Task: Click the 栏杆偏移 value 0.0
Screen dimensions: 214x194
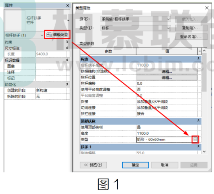Action: click(167, 83)
